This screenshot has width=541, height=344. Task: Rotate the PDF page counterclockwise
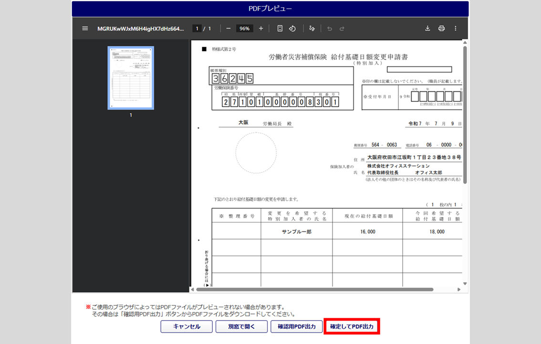(x=292, y=29)
